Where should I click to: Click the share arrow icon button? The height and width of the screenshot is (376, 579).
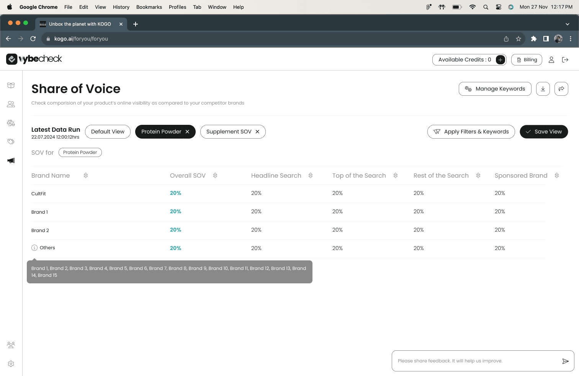[561, 89]
